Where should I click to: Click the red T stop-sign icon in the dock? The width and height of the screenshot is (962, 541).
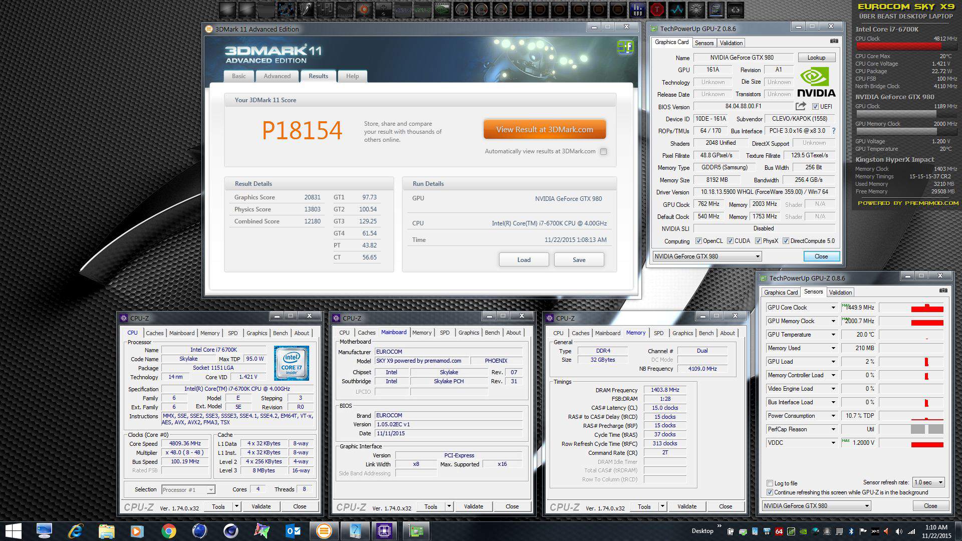(657, 10)
